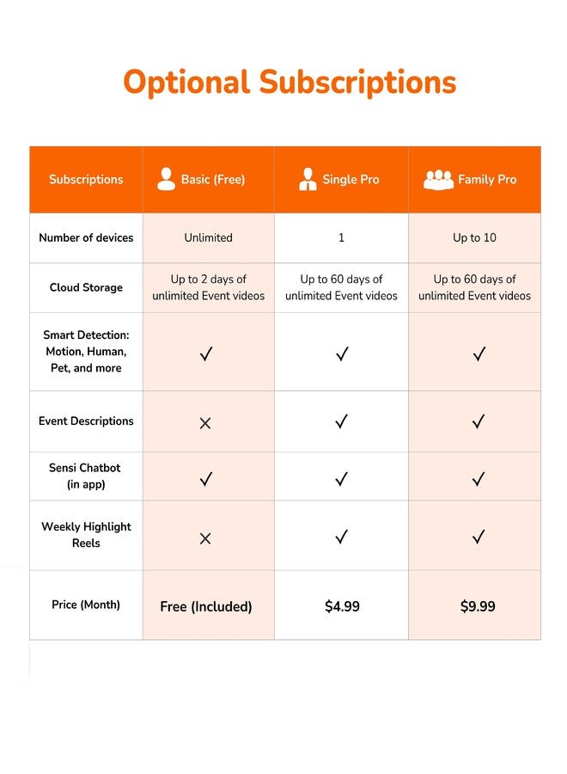Click the Weekly Highlight Reels checkmark under Single Pro

tap(341, 537)
